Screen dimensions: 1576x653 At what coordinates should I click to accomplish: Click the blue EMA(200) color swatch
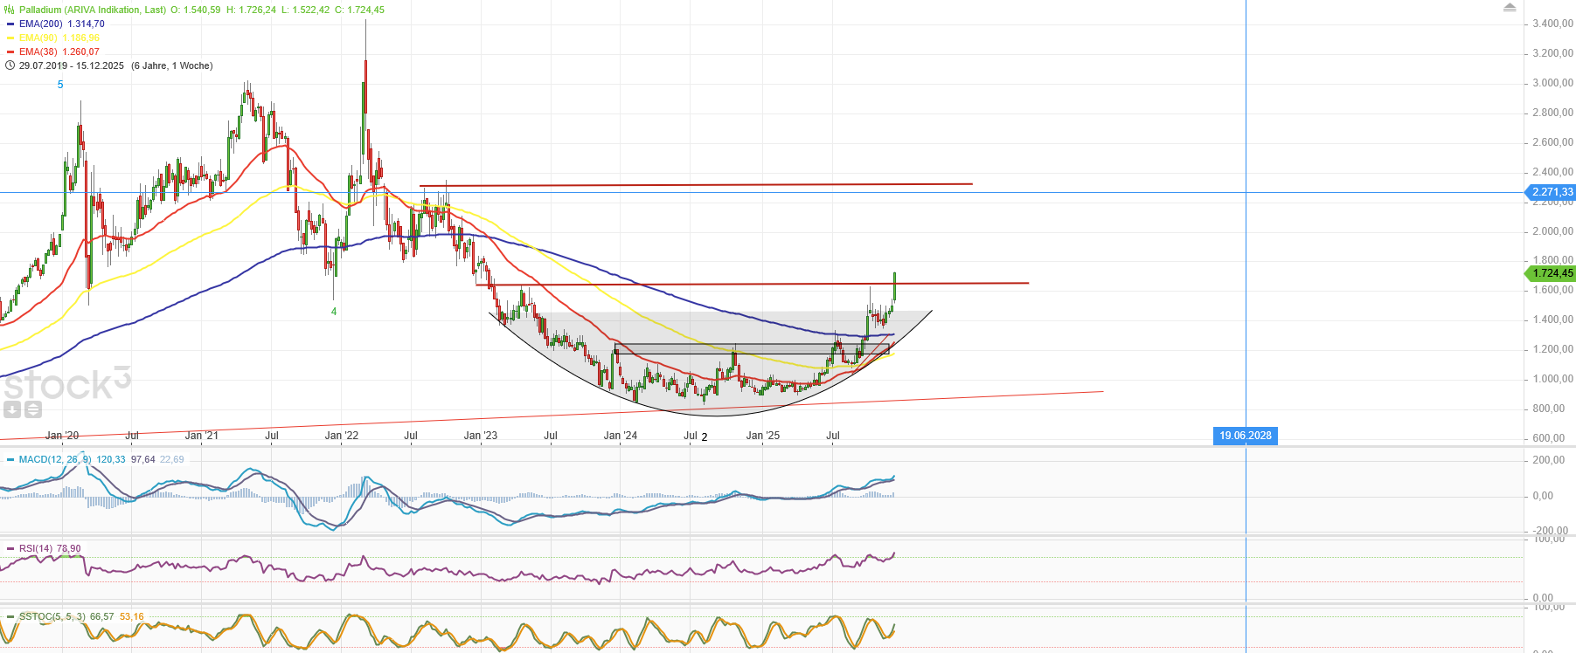[10, 24]
